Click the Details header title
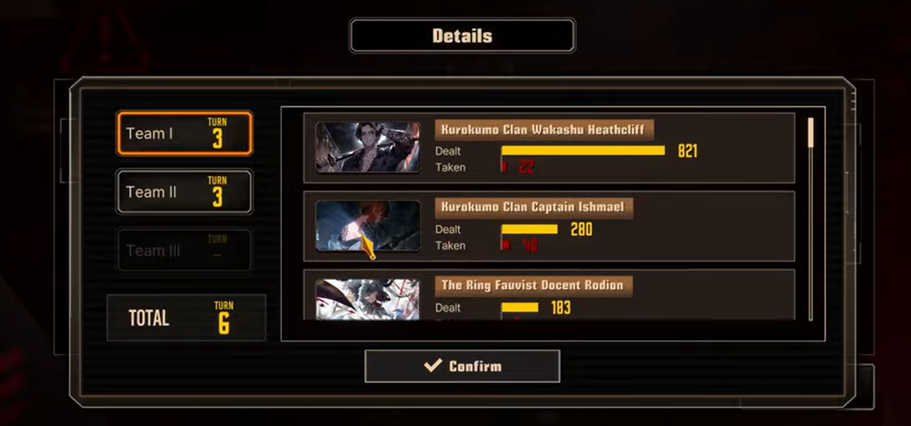Image resolution: width=911 pixels, height=426 pixels. coord(462,35)
